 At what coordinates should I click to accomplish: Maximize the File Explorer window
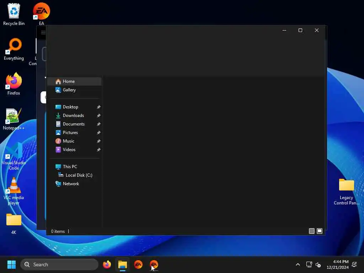click(x=300, y=30)
